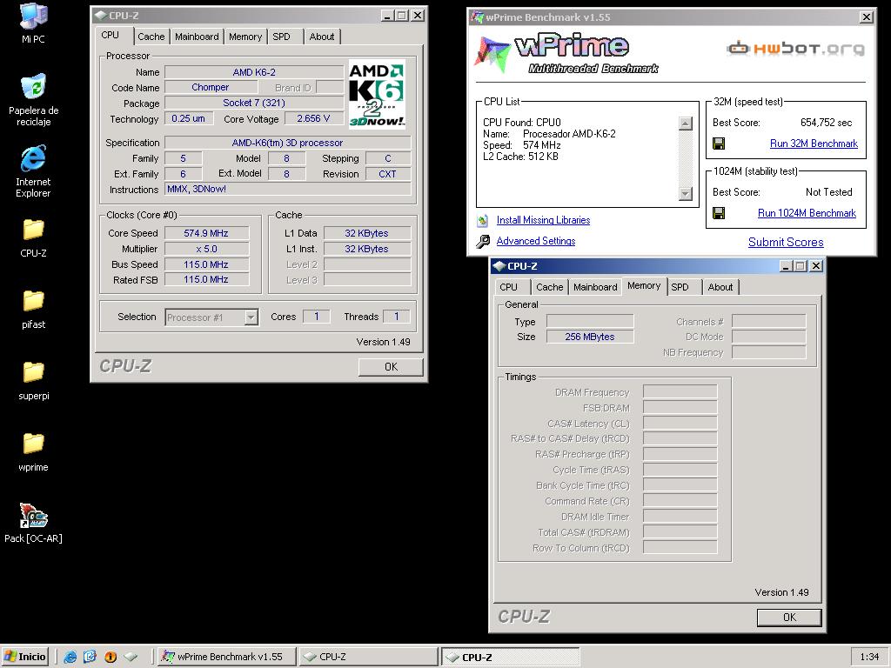Click the AMD-K6(tm) 3D processor specification

point(287,143)
